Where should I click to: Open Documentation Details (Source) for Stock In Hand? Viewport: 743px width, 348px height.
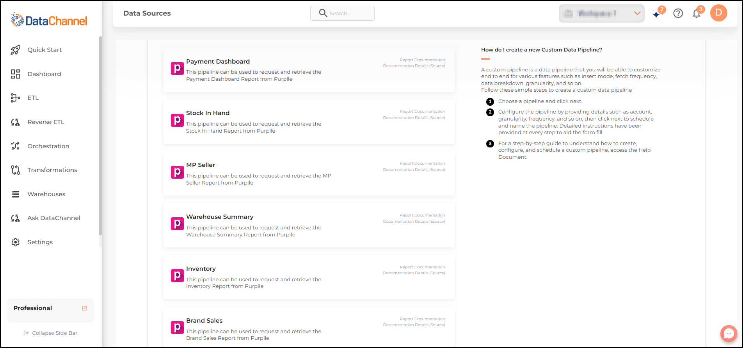tap(414, 118)
